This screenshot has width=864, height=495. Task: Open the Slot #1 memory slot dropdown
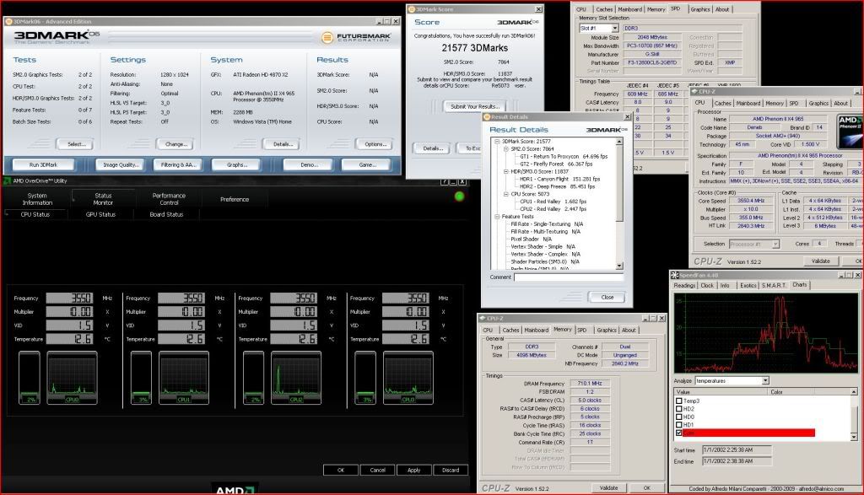tap(613, 28)
